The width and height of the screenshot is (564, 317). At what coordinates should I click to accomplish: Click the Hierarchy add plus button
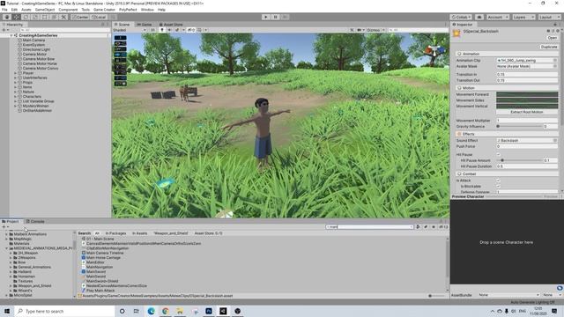4,30
